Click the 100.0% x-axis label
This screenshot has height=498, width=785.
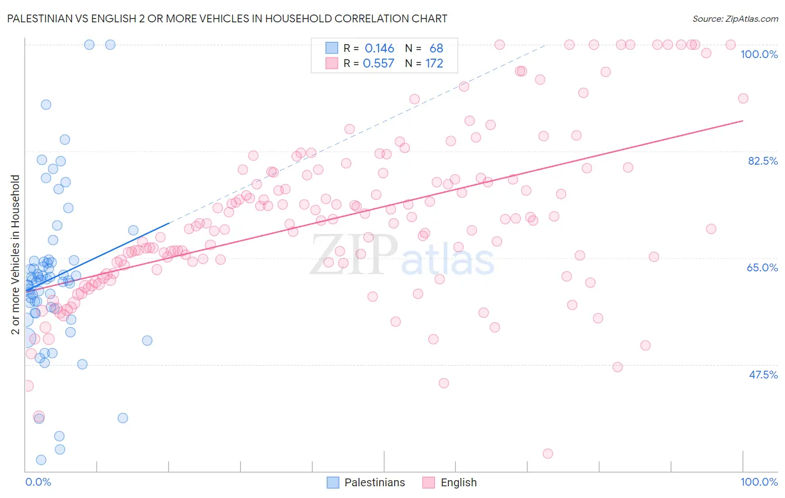tap(759, 482)
